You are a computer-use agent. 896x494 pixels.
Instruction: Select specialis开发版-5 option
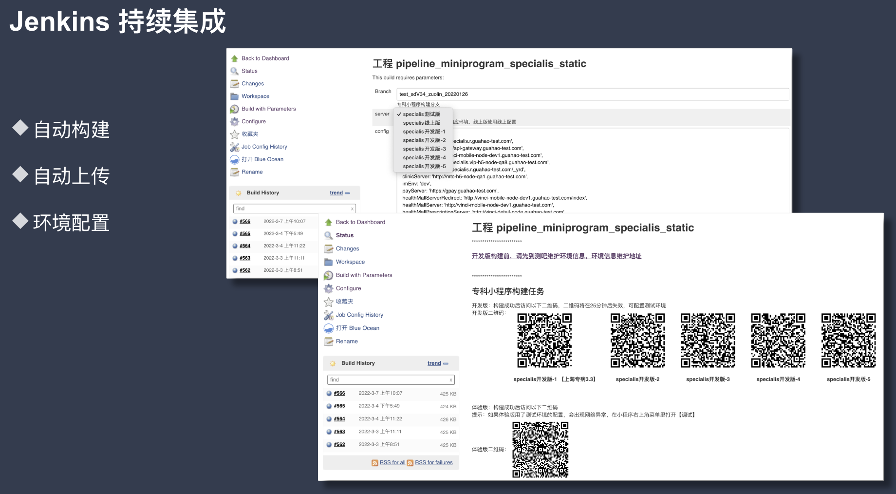pyautogui.click(x=424, y=167)
